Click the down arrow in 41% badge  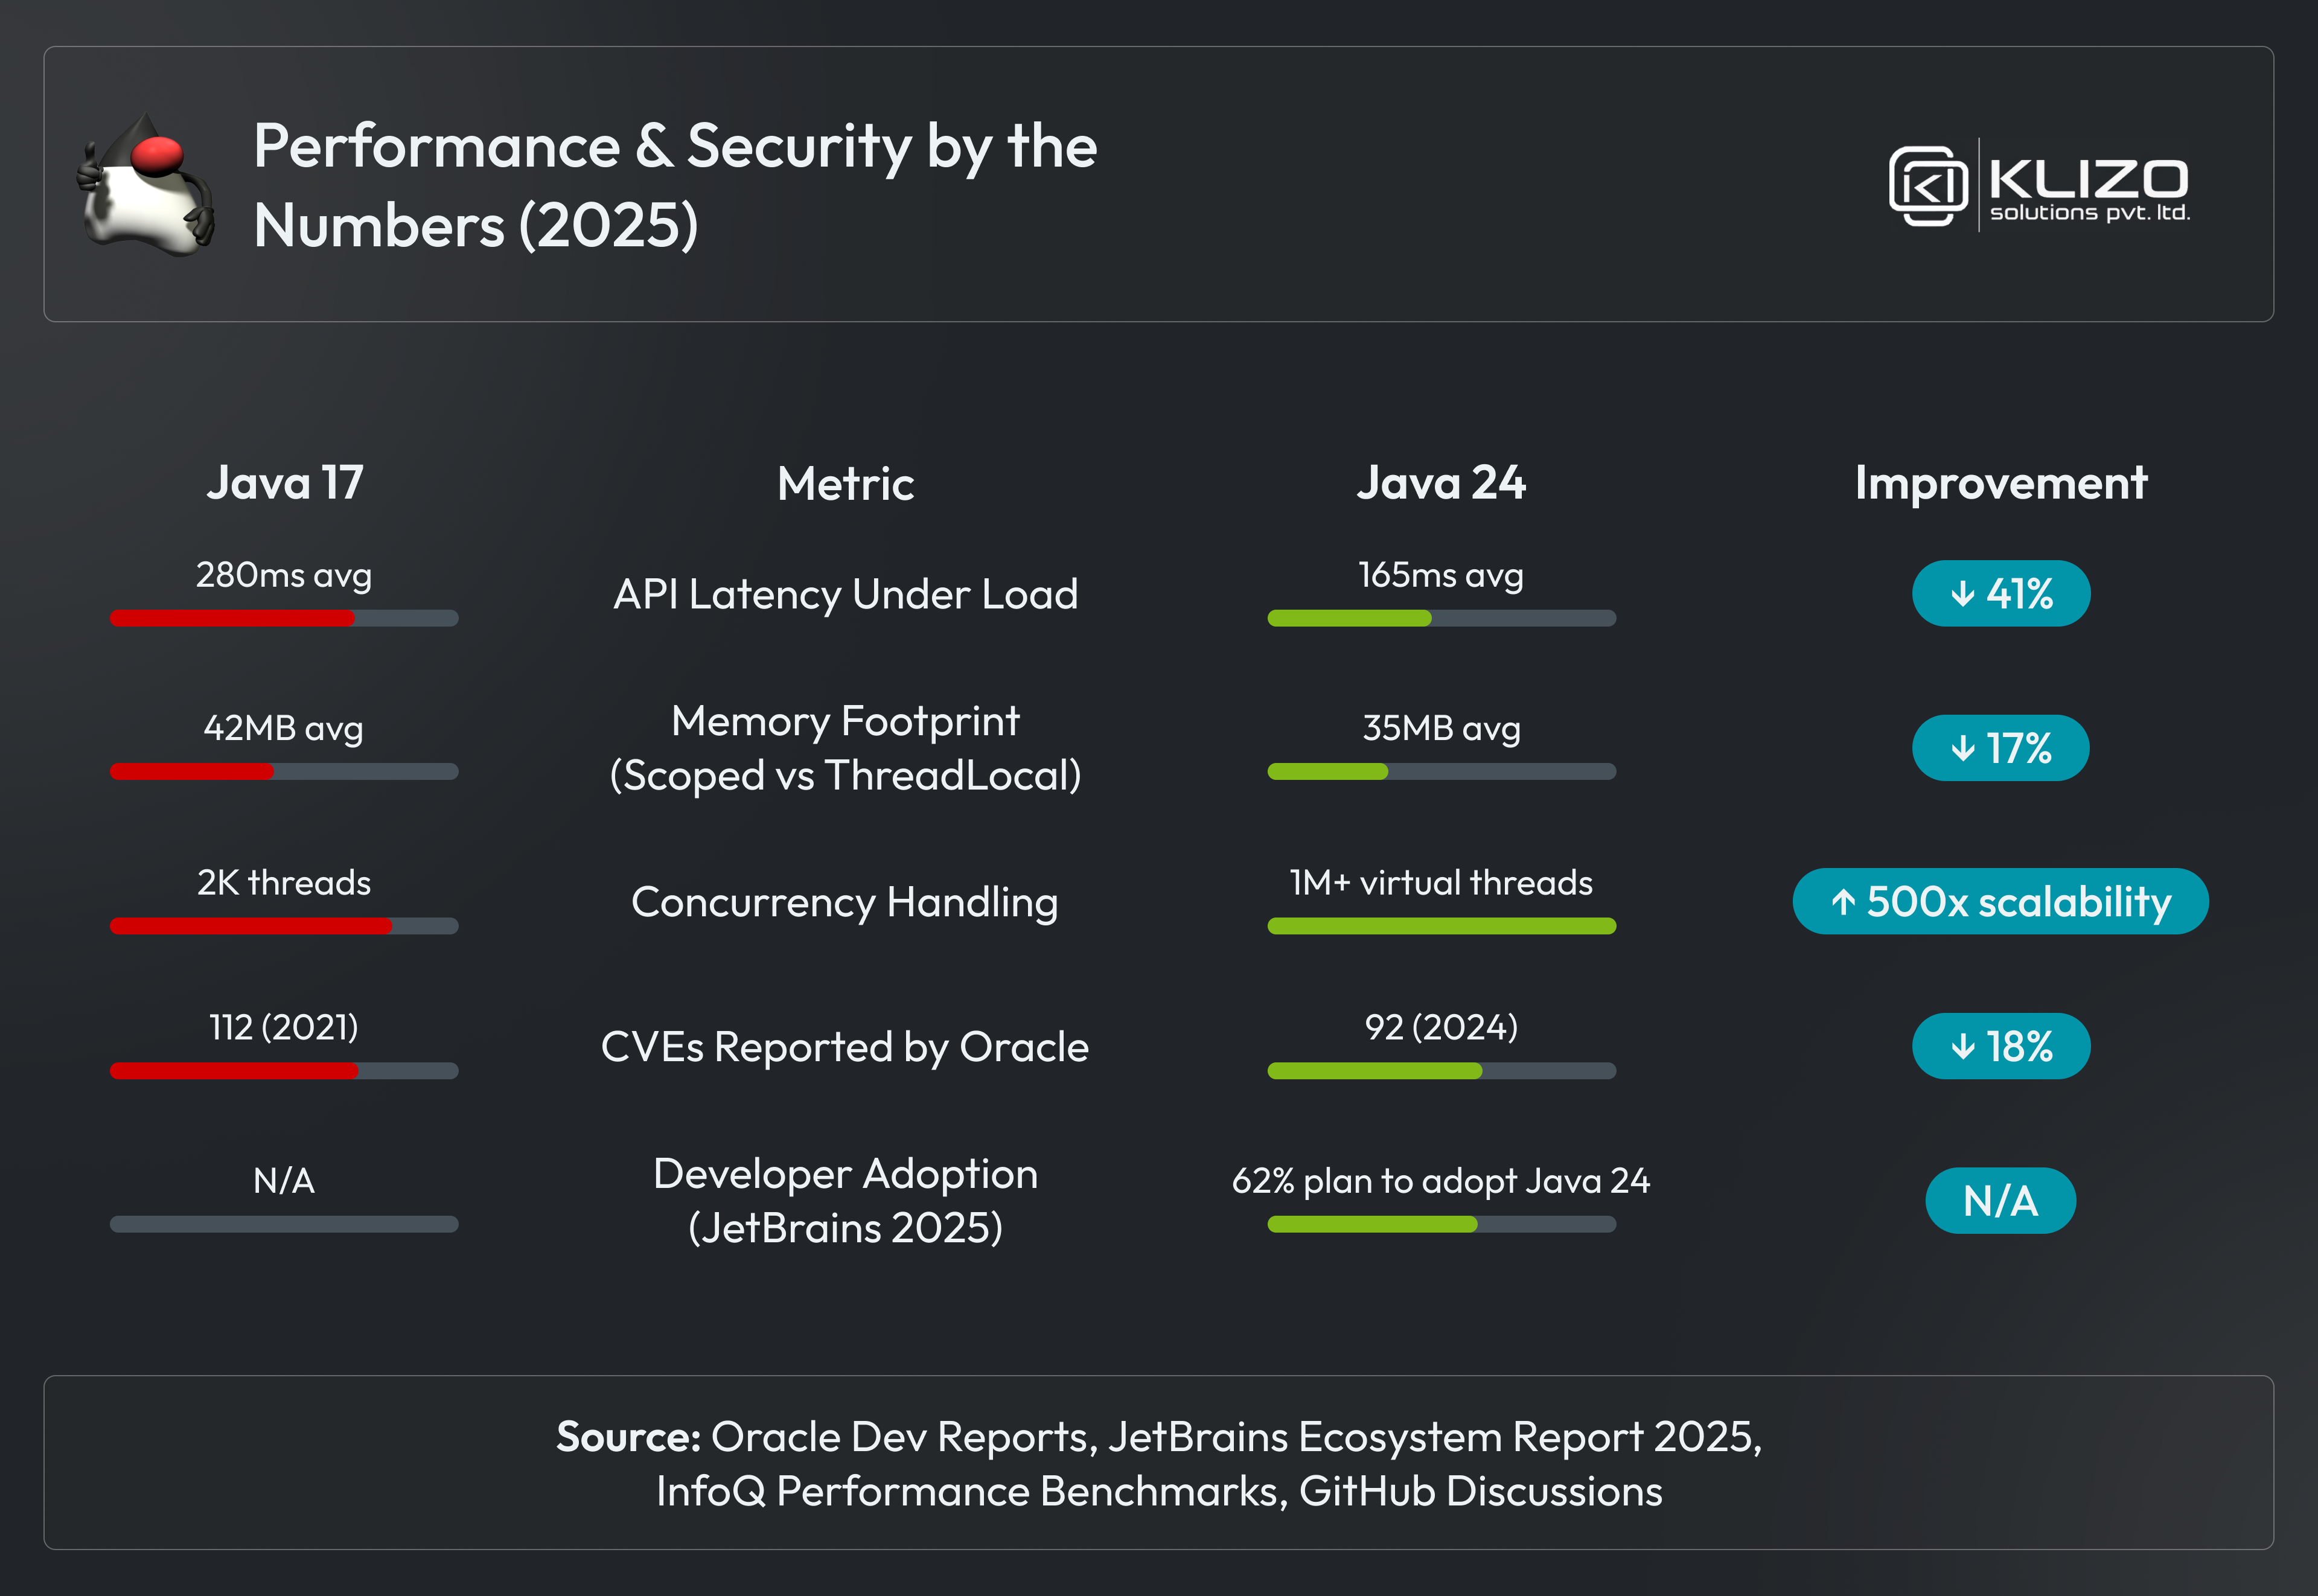(1963, 594)
